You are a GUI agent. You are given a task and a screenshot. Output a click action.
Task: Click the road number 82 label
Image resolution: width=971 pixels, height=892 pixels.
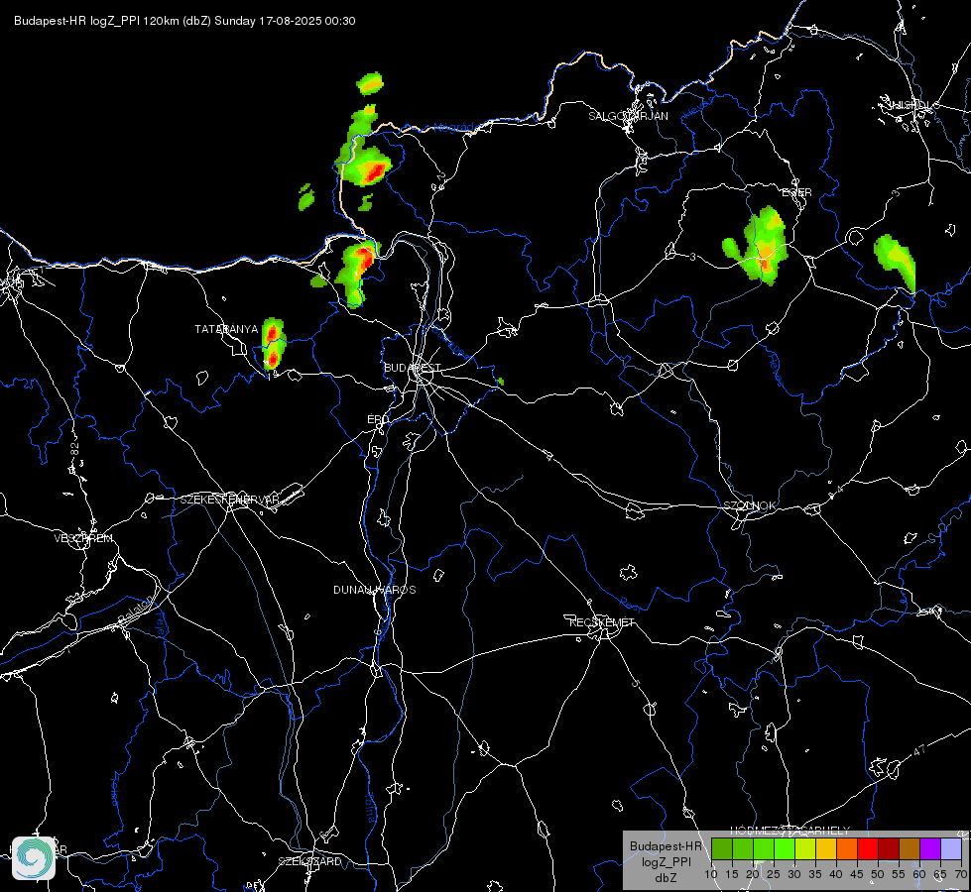pos(75,450)
